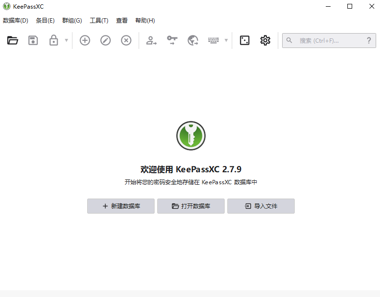
Task: Click the edit entry pencil icon
Action: [x=106, y=40]
